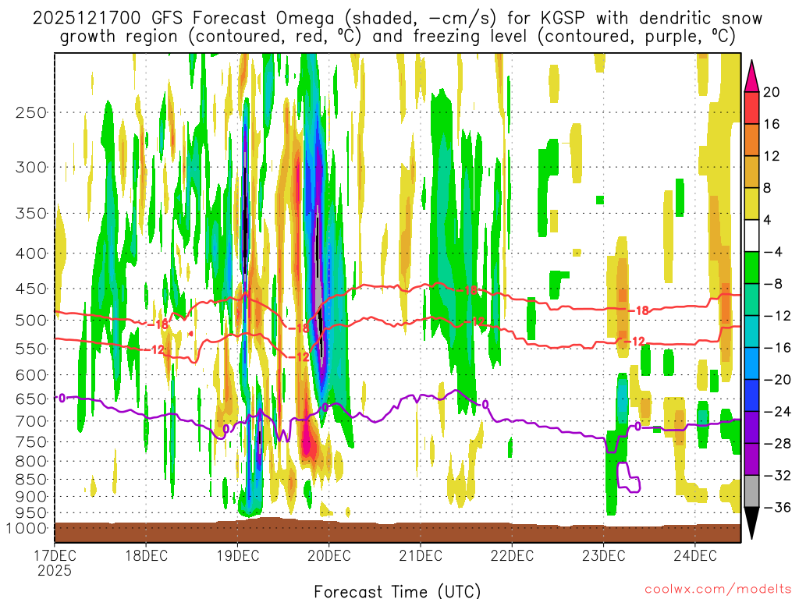Screen dimensions: 799x599
Task: Click the 'Forecast Time (UTC)' axis label
Action: pyautogui.click(x=397, y=591)
